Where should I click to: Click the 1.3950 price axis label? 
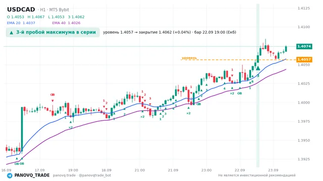tap(304, 141)
